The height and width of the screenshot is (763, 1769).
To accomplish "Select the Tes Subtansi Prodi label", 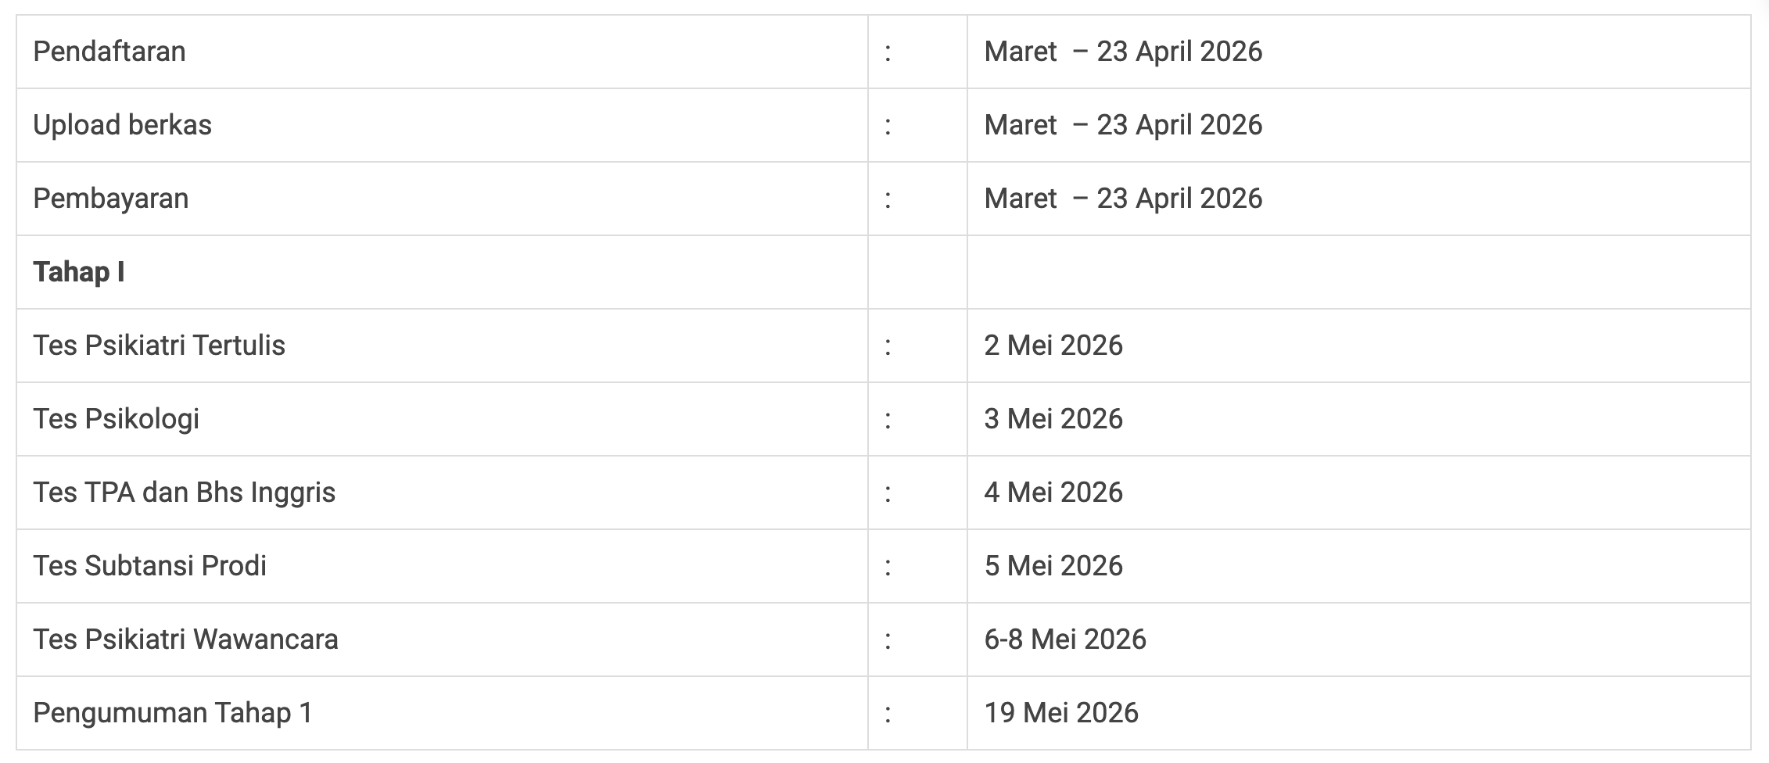I will (x=149, y=566).
